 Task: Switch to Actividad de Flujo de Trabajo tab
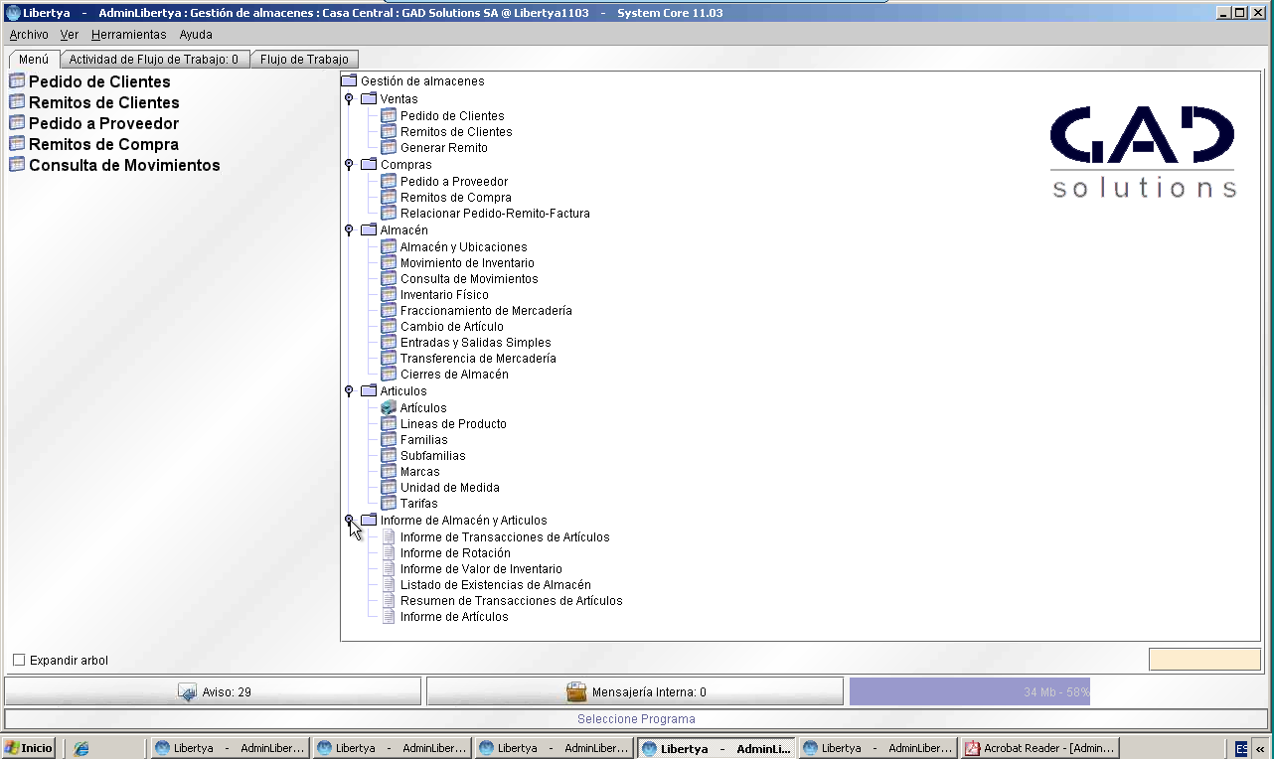click(x=154, y=60)
